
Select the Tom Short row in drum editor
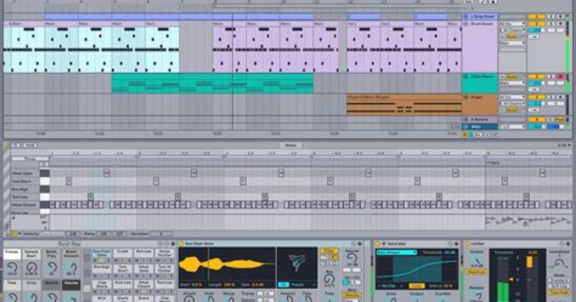coord(26,181)
